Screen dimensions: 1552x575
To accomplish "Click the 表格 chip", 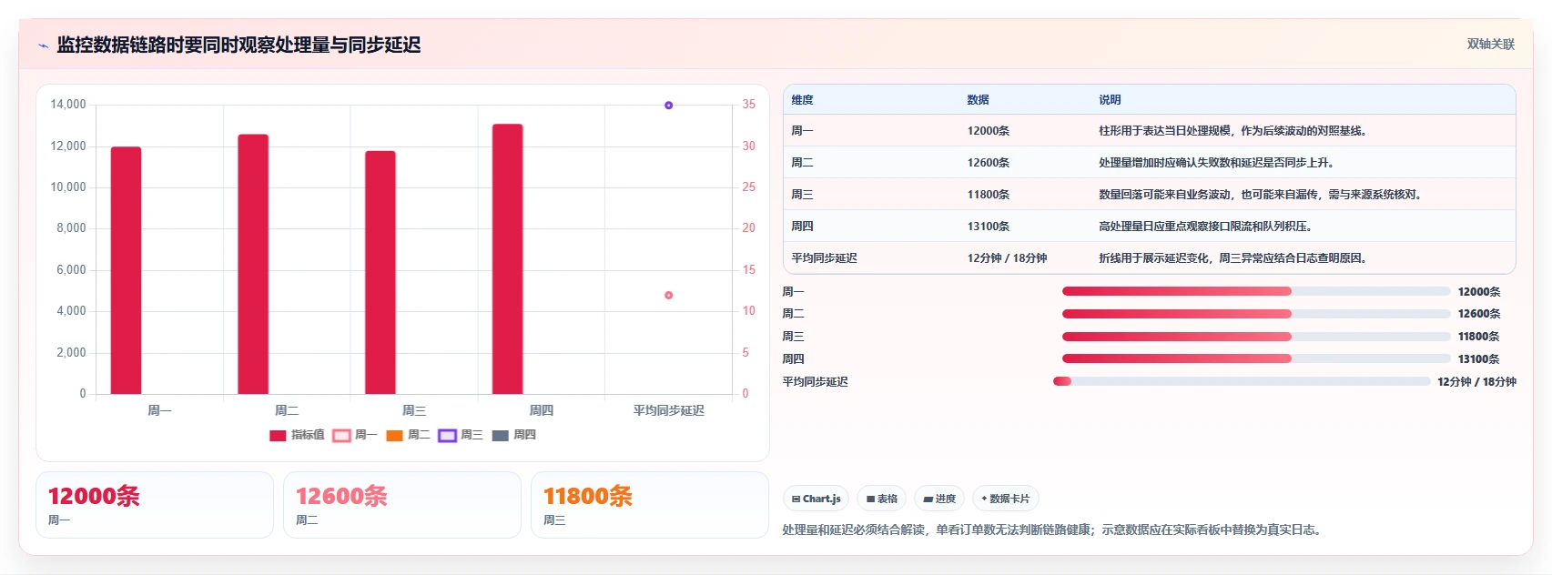I will point(881,499).
